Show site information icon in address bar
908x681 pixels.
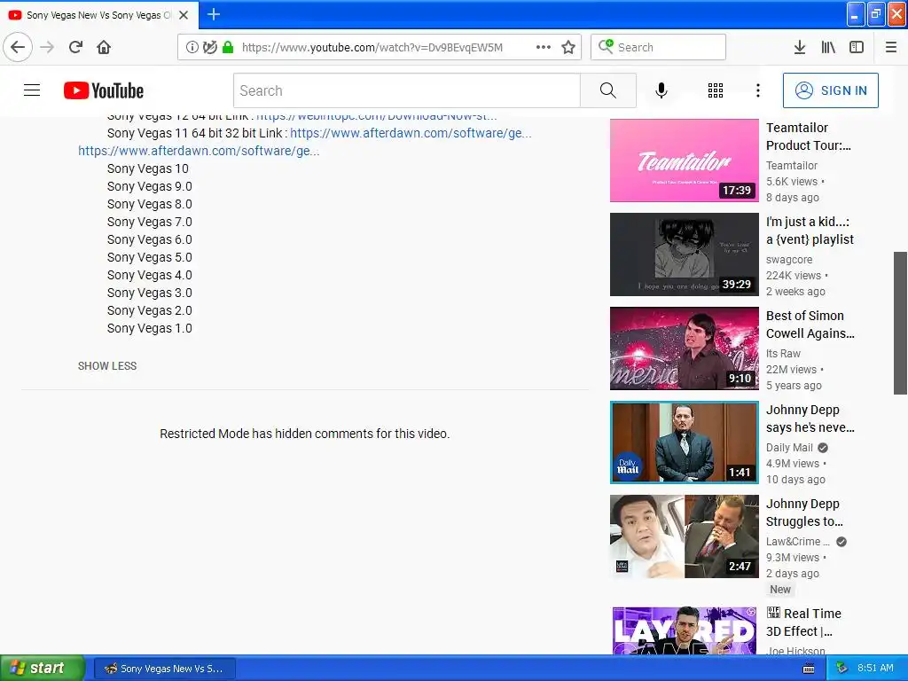(x=192, y=47)
